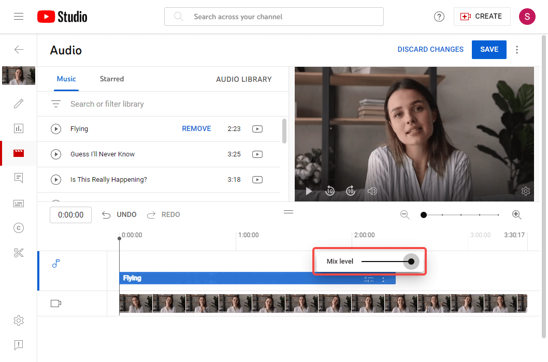
Task: Open the Copyright section icon
Action: 19,228
